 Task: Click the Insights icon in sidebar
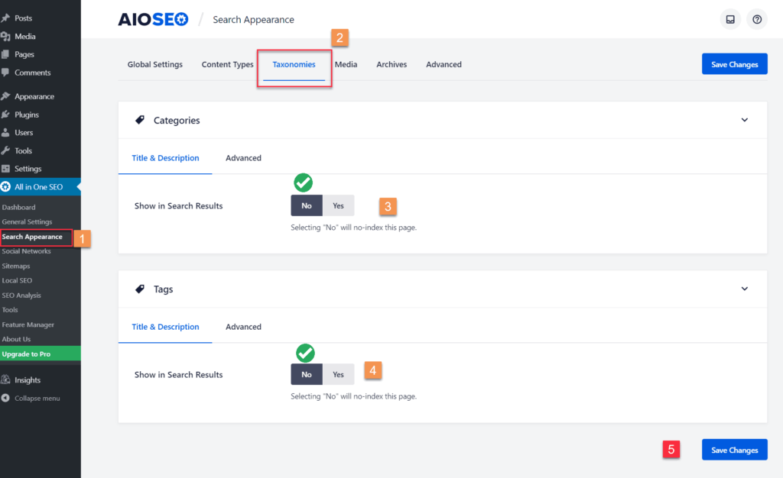[x=5, y=379]
